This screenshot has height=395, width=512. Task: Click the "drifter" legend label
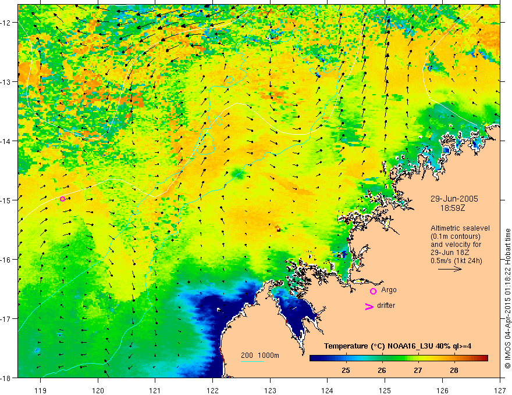(386, 306)
